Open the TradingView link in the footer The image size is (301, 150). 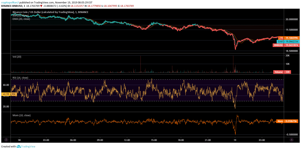tap(28, 146)
